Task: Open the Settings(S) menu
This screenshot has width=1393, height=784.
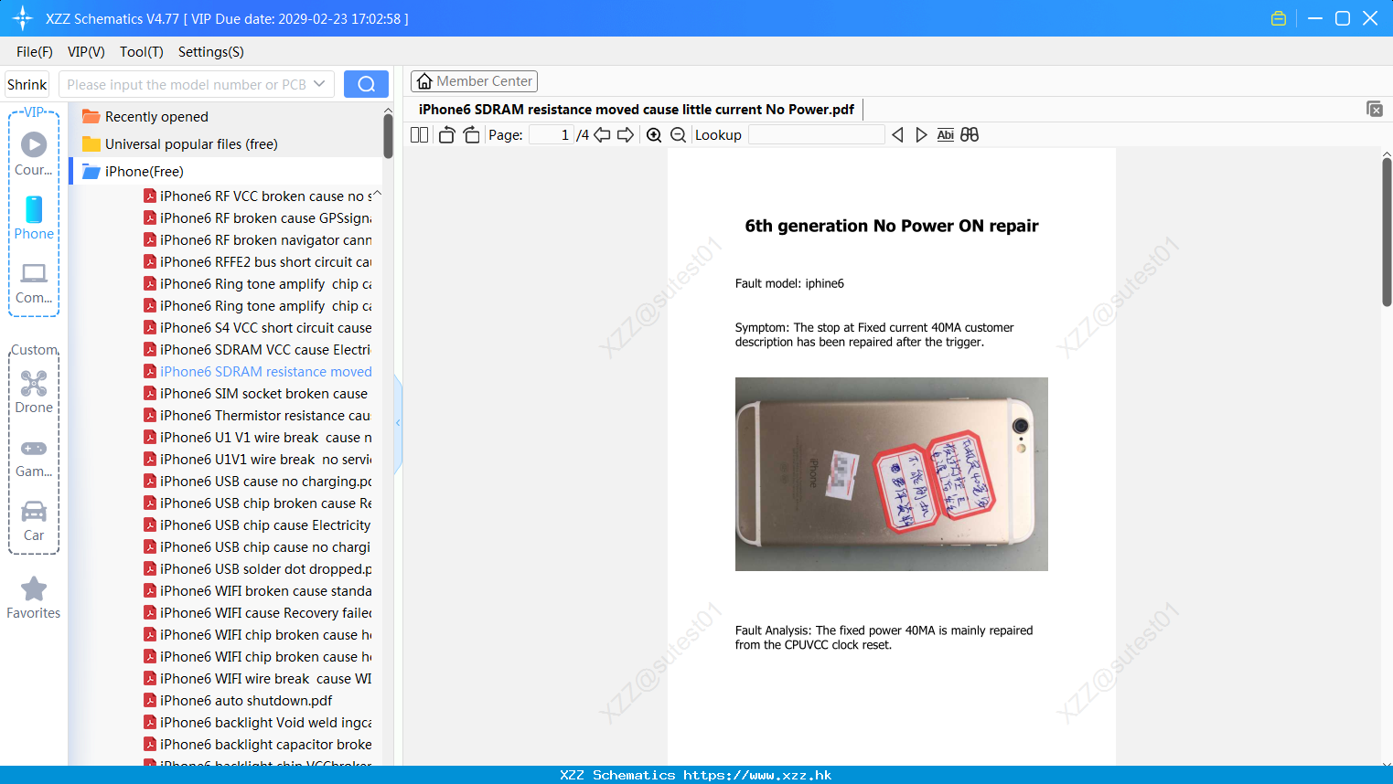Action: point(211,52)
